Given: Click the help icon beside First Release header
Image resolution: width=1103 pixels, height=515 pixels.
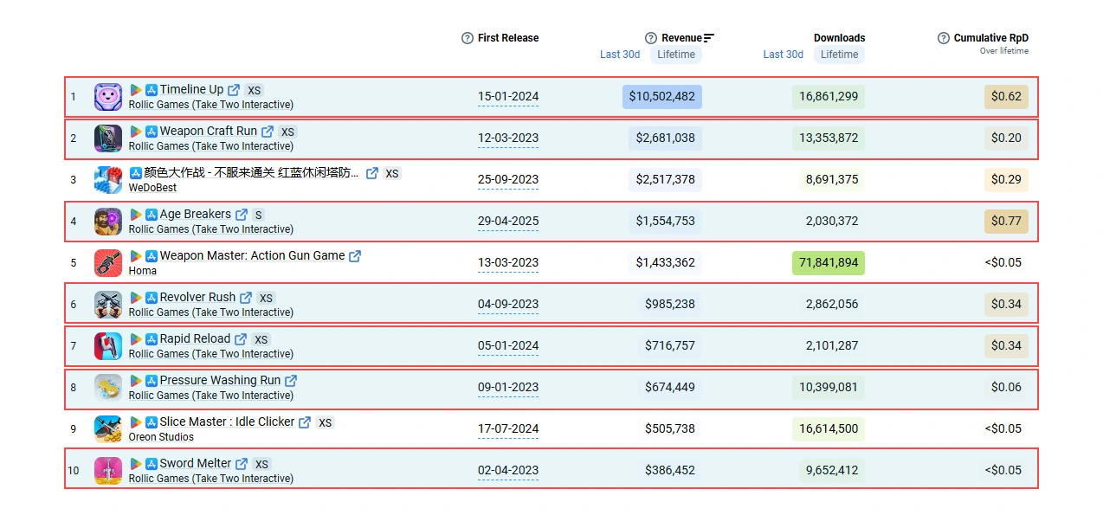Looking at the screenshot, I should 467,38.
